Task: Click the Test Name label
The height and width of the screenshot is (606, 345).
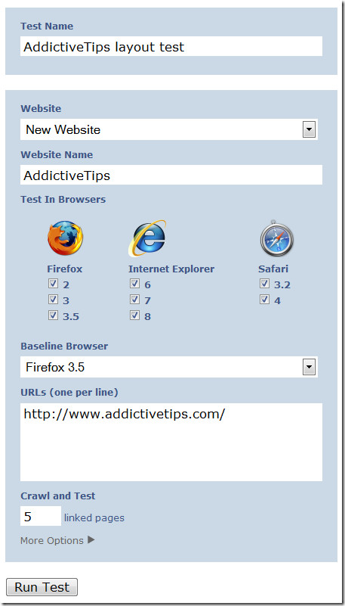Action: point(47,26)
